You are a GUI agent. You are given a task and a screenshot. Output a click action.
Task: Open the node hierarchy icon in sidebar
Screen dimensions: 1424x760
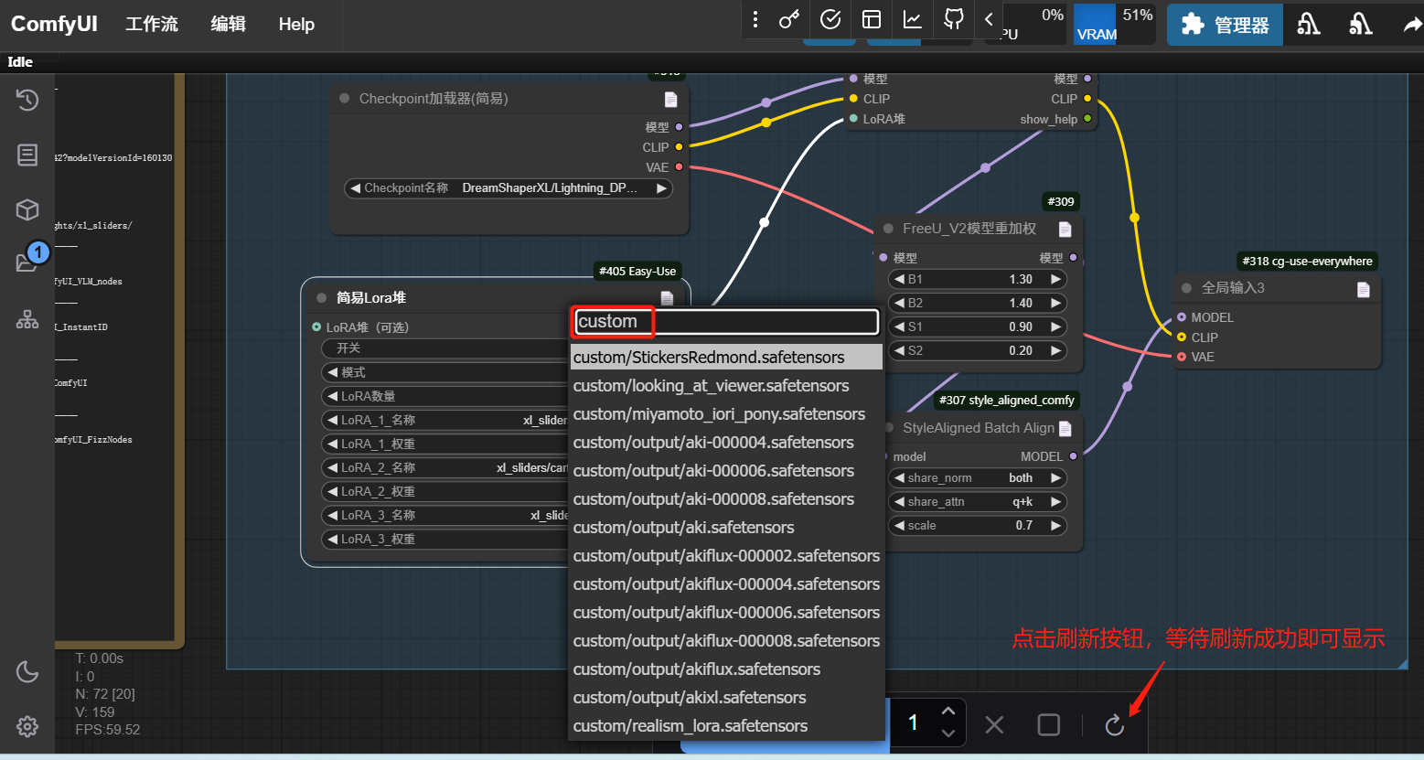27,319
